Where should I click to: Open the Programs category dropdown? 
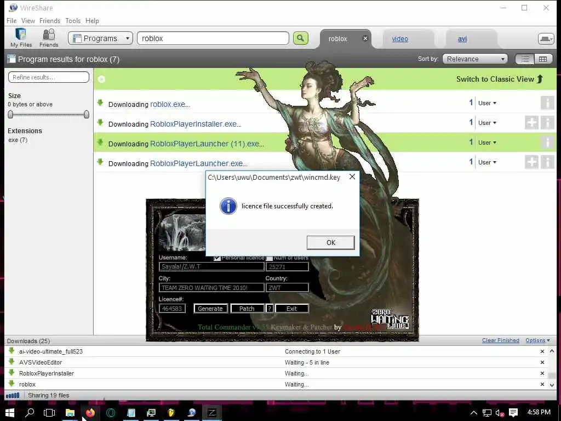point(101,38)
